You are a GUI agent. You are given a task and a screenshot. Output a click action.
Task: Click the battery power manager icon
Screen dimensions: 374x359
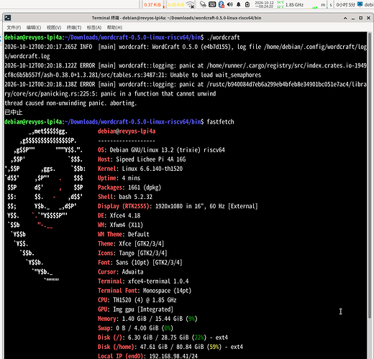[x=247, y=4]
